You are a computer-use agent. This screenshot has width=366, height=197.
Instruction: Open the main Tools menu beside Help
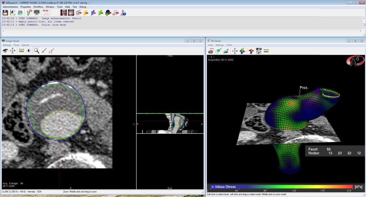(x=60, y=7)
